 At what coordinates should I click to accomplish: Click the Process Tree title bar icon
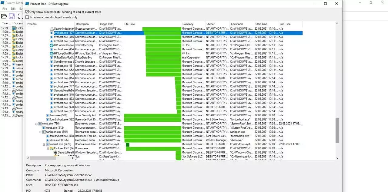click(x=28, y=4)
